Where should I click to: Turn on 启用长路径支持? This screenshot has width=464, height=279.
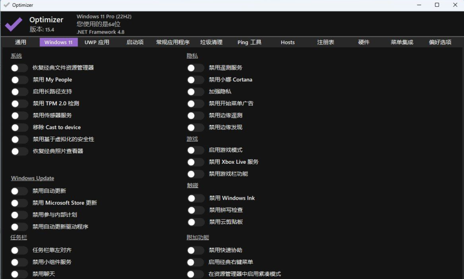tap(19, 91)
